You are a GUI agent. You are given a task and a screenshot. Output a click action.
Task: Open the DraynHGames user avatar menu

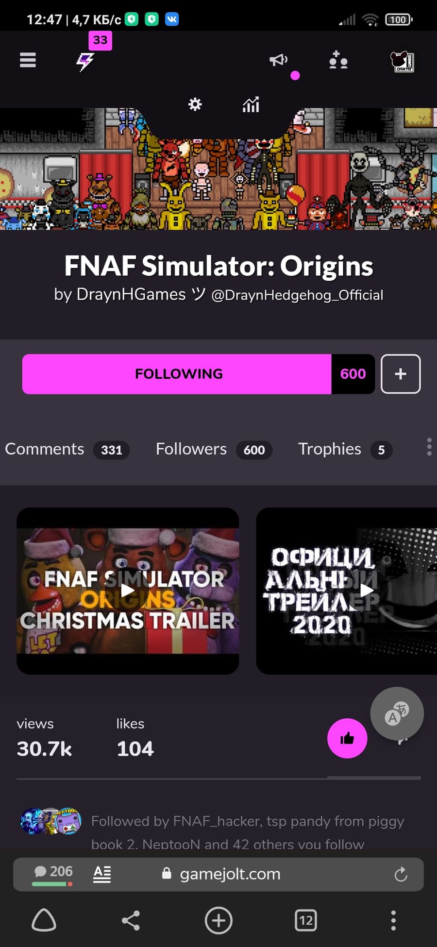pos(403,62)
